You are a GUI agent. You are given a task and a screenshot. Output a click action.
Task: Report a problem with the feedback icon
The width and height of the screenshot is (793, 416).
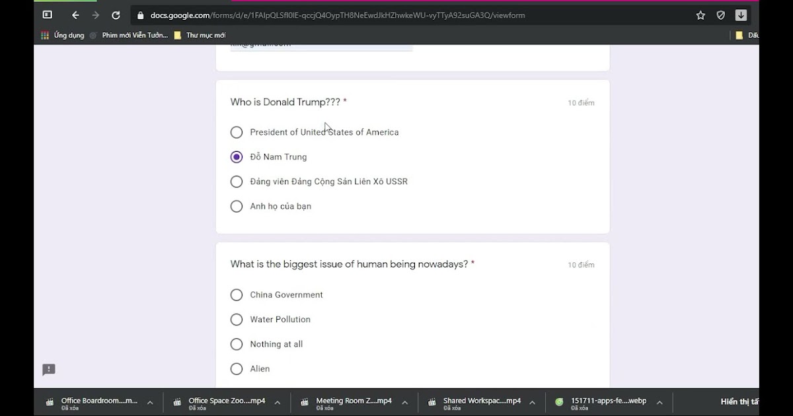49,370
